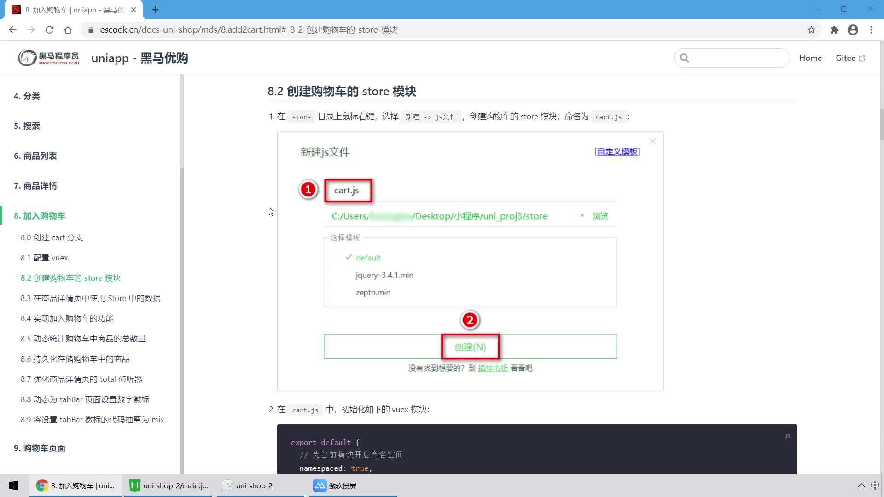The width and height of the screenshot is (884, 497).
Task: Click the 8.2 section heading
Action: [342, 91]
